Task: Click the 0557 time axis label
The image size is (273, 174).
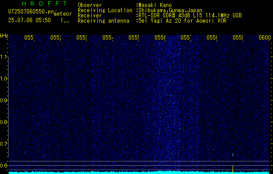Action: (186, 37)
